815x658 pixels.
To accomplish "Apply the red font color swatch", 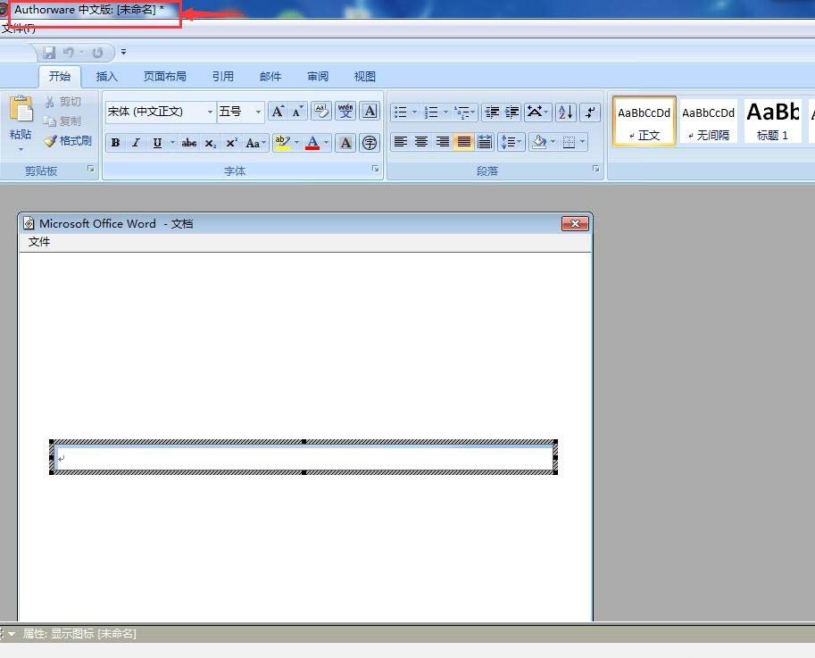I will pyautogui.click(x=312, y=143).
